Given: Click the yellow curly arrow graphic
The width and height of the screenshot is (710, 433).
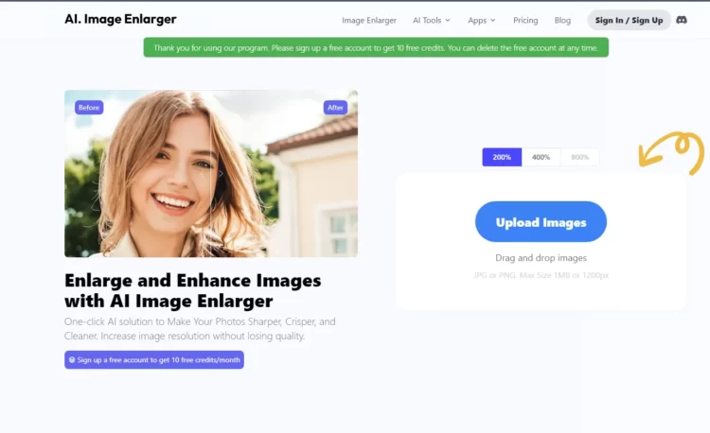Looking at the screenshot, I should (671, 152).
